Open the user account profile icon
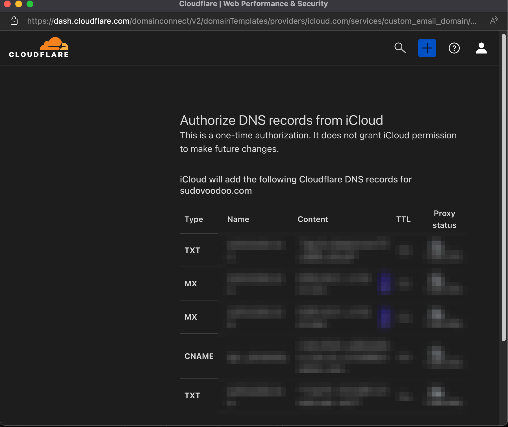This screenshot has width=508, height=427. click(481, 48)
